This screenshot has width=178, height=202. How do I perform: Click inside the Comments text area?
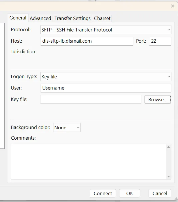(89, 162)
